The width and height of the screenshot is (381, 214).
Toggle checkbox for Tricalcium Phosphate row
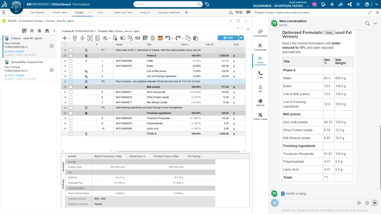coord(71,118)
